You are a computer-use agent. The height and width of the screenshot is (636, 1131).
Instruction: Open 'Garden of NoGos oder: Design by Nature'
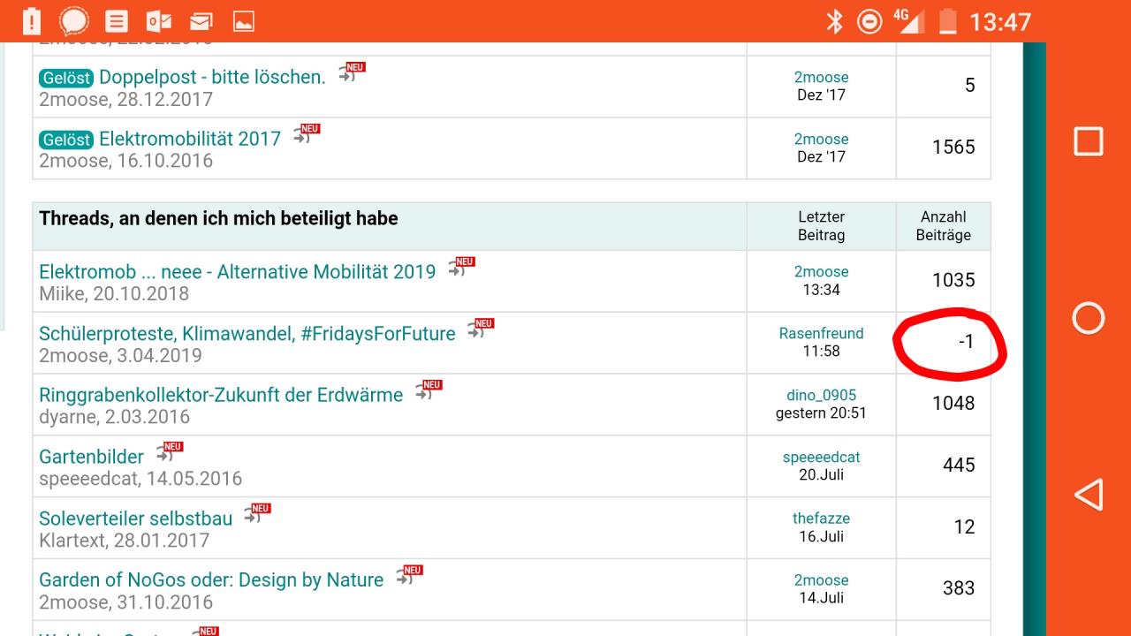click(211, 580)
